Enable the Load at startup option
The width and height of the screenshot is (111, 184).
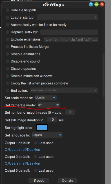coord(8,17)
